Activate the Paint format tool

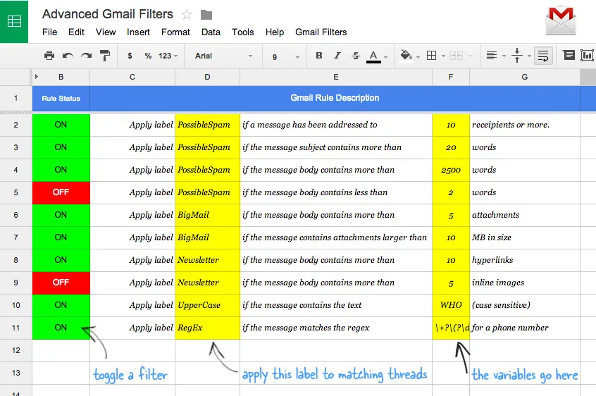(105, 56)
